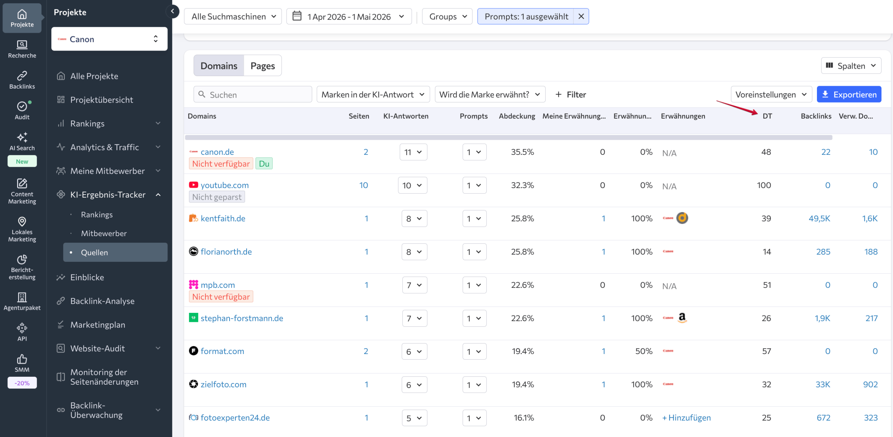The height and width of the screenshot is (437, 893).
Task: Clear the Prompts filter with X
Action: [581, 16]
